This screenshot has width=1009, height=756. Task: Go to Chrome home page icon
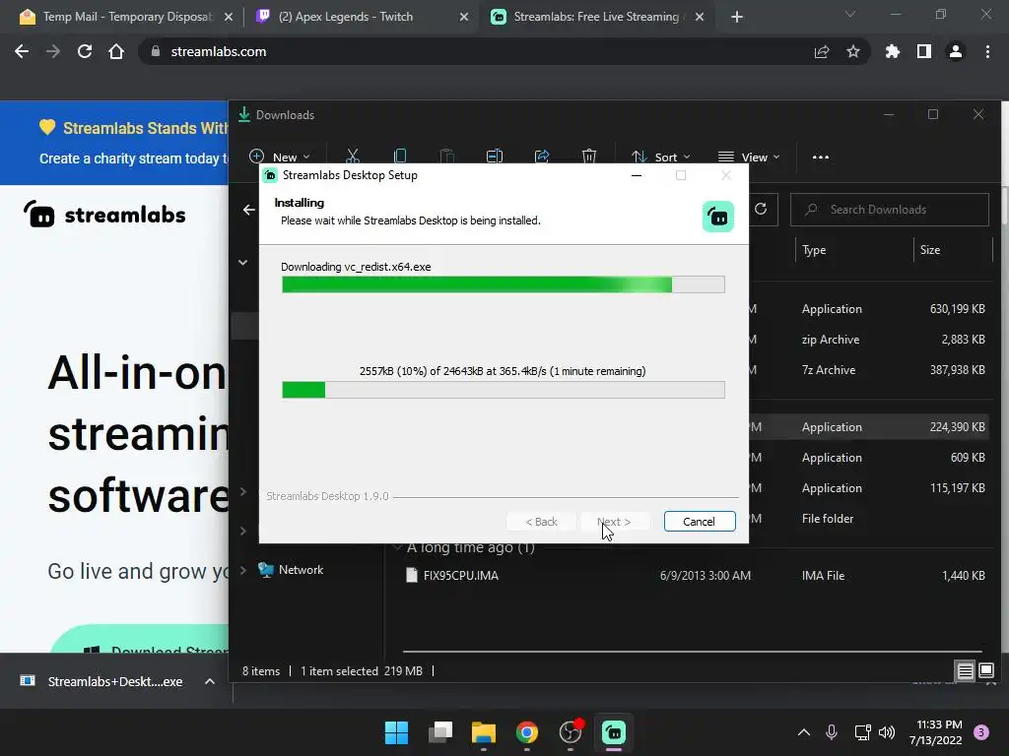click(116, 51)
